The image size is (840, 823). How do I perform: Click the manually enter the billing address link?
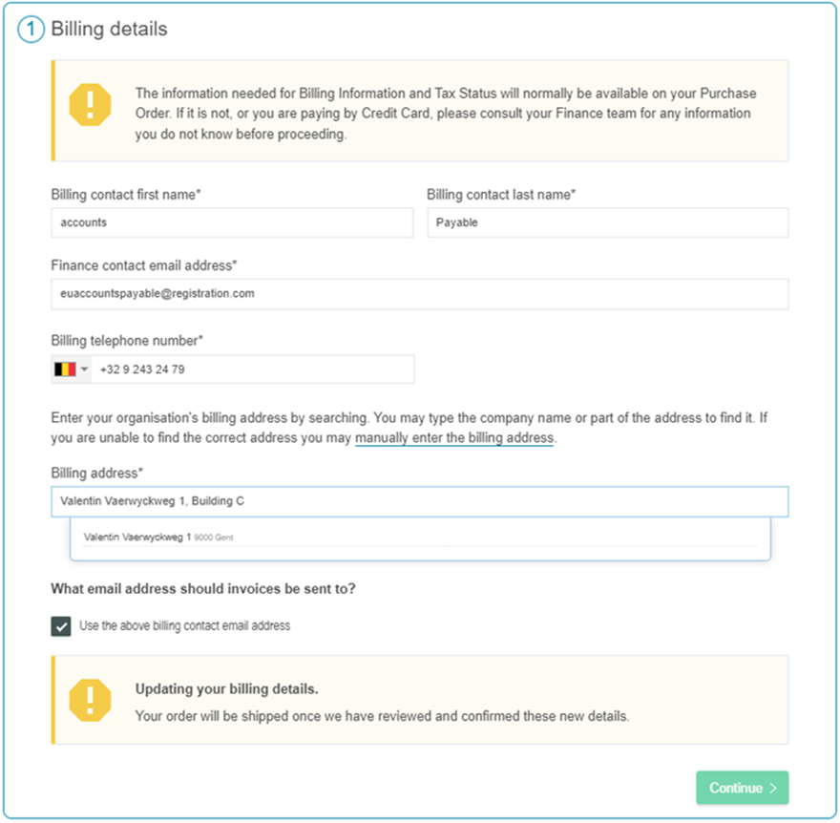click(x=453, y=438)
